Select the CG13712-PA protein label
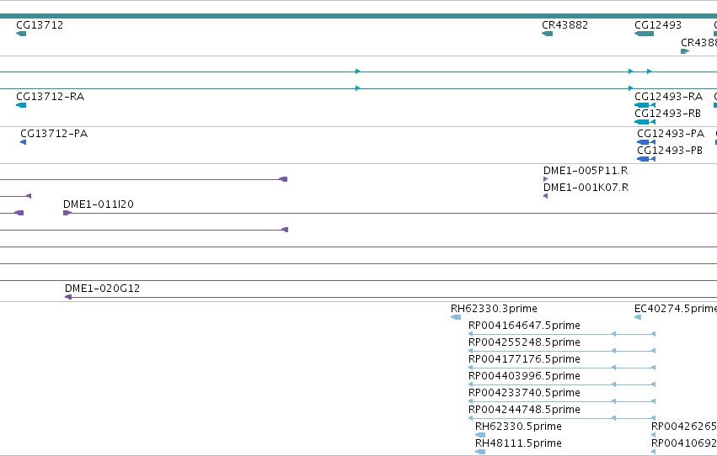Viewport: 717px width, 456px height. 54,133
